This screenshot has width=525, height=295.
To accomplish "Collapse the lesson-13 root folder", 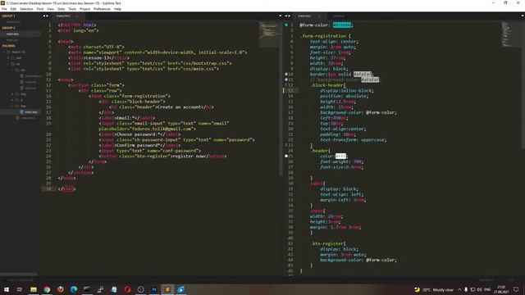I will click(4, 52).
